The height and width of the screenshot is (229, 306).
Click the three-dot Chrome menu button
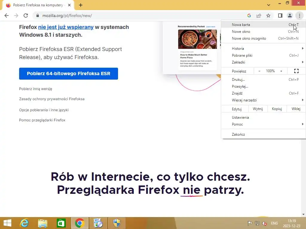pos(299,16)
